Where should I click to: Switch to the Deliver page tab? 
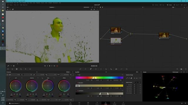point(123,103)
